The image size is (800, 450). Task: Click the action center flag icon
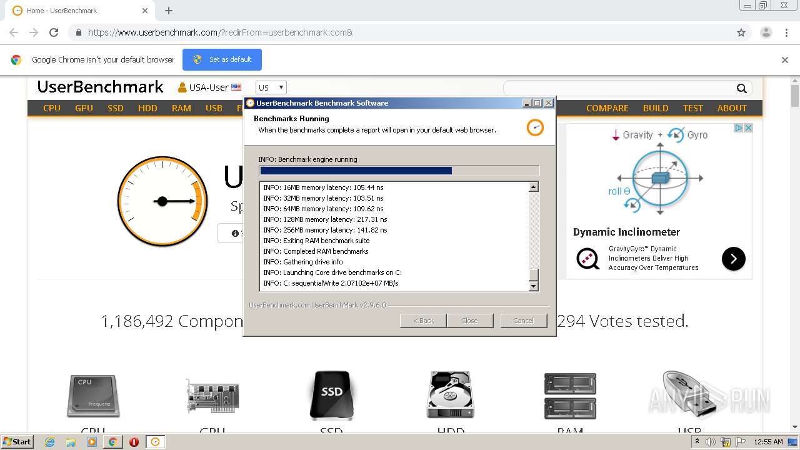(x=741, y=442)
